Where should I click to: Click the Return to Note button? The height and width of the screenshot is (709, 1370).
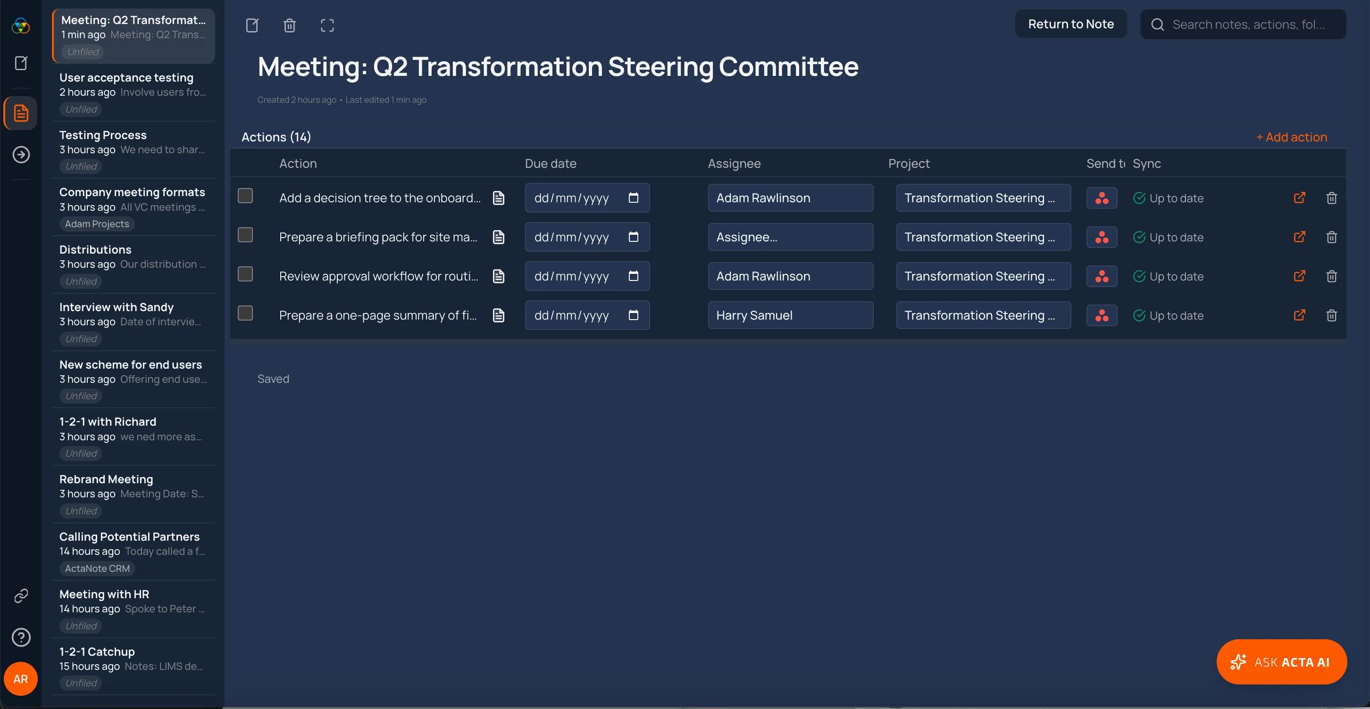(1070, 24)
